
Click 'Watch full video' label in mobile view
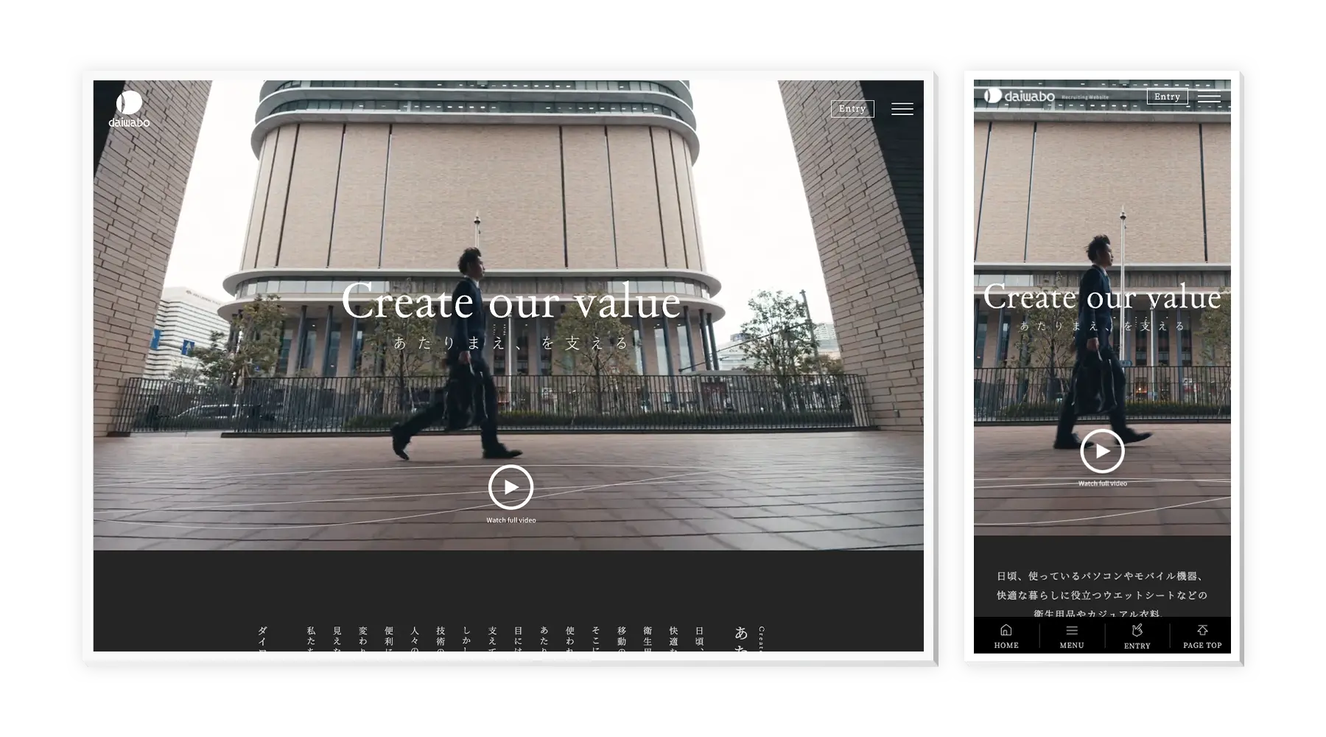click(x=1102, y=483)
